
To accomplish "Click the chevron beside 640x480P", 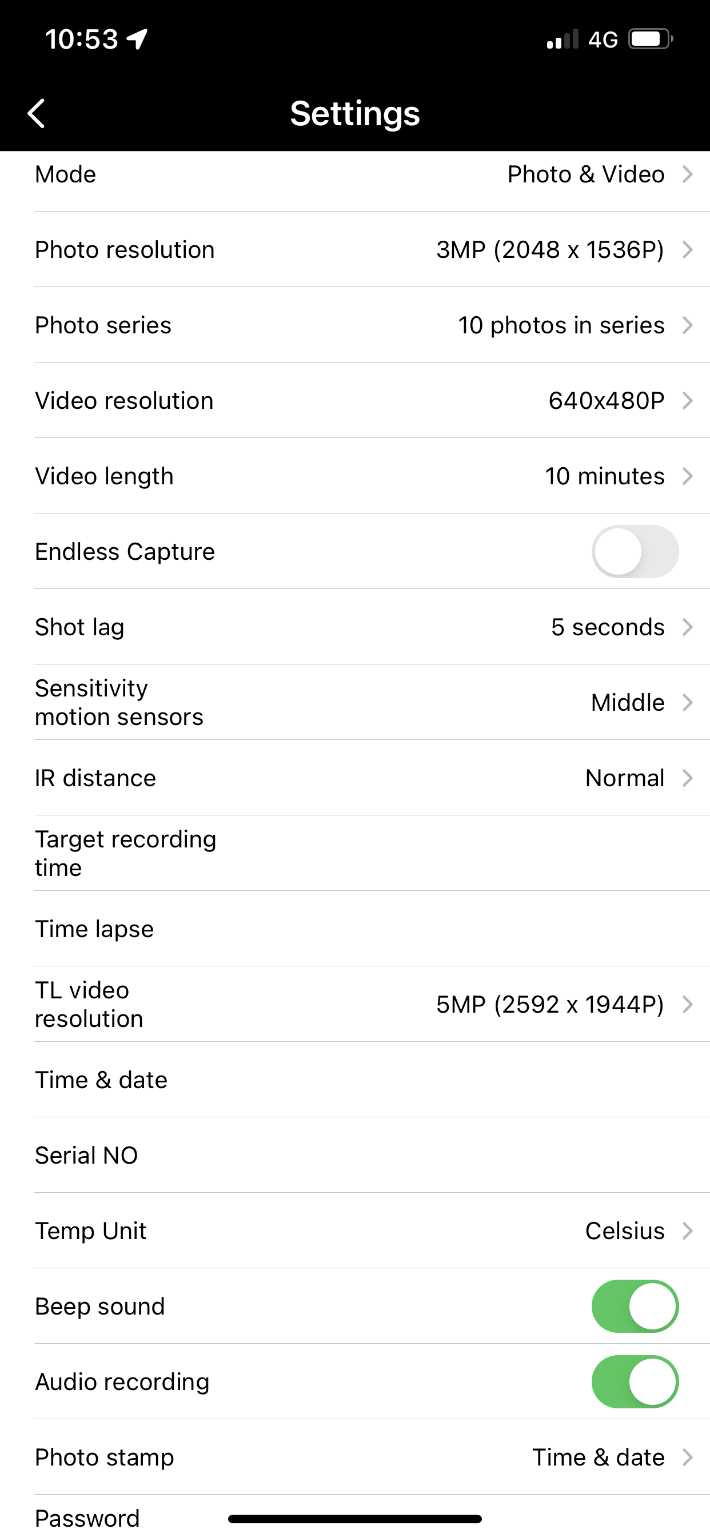I will pos(687,400).
